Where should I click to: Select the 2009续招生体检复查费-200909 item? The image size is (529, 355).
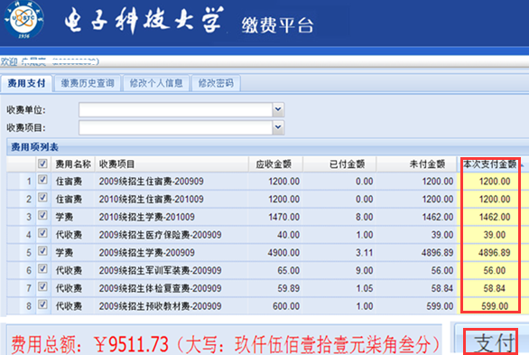[x=161, y=289]
